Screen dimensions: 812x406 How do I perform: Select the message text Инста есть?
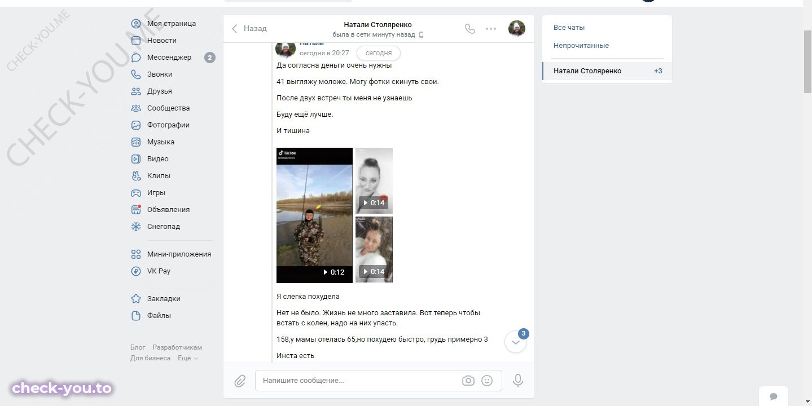click(295, 356)
